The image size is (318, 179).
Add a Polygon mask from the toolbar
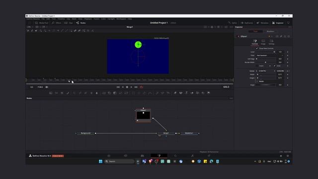pyautogui.click(x=145, y=93)
